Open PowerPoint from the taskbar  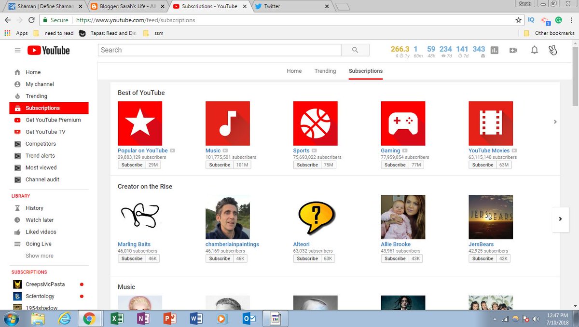point(169,319)
